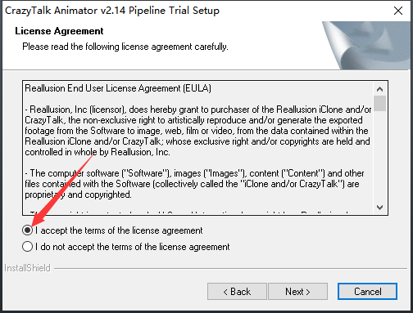The width and height of the screenshot is (413, 313).
Task: Click the EULA scrollbar up arrow
Action: 379,89
